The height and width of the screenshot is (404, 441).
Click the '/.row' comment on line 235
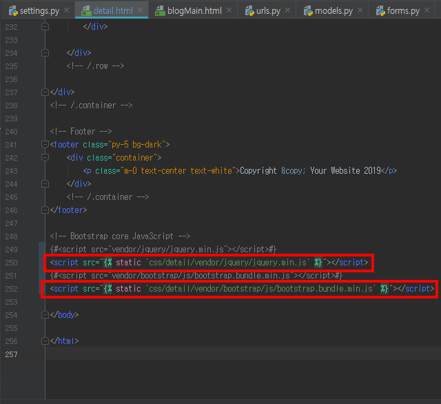click(x=95, y=66)
